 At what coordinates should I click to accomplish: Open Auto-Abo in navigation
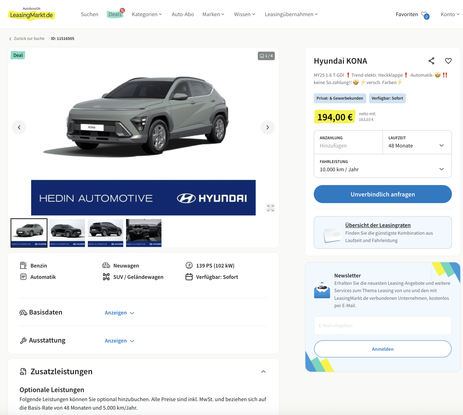pos(183,14)
